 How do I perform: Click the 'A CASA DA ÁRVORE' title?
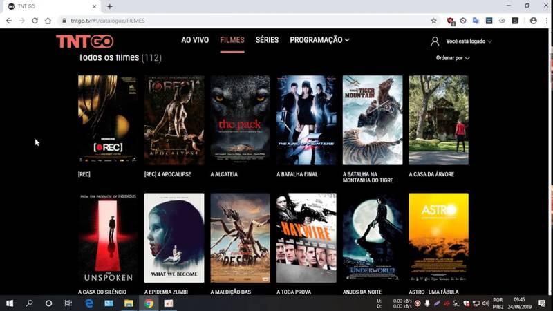(431, 174)
